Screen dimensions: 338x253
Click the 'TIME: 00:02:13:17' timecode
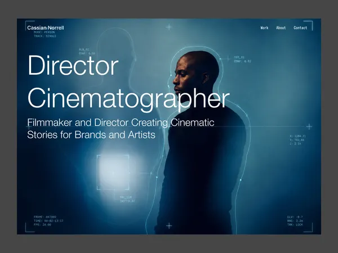tap(48, 221)
